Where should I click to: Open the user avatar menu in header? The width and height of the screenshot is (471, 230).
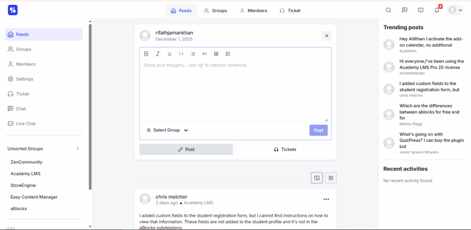[455, 10]
